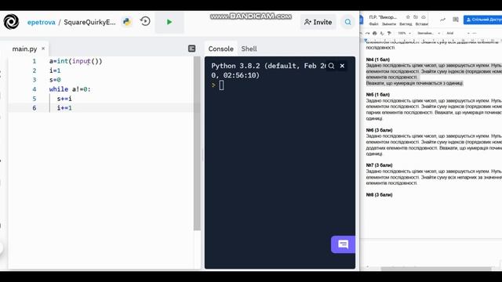502x282 pixels.
Task: Switch to the Shell tab
Action: point(249,49)
